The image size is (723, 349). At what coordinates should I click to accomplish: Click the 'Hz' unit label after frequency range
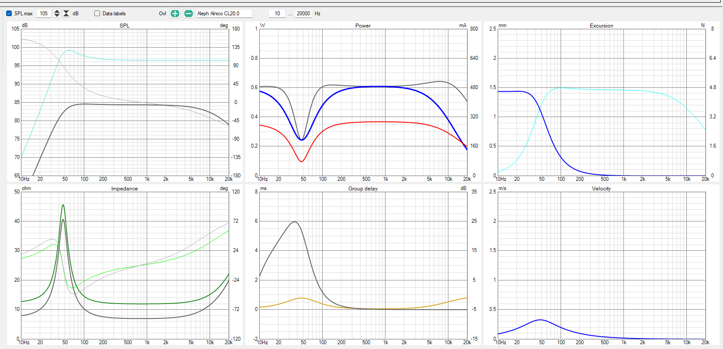tap(317, 14)
